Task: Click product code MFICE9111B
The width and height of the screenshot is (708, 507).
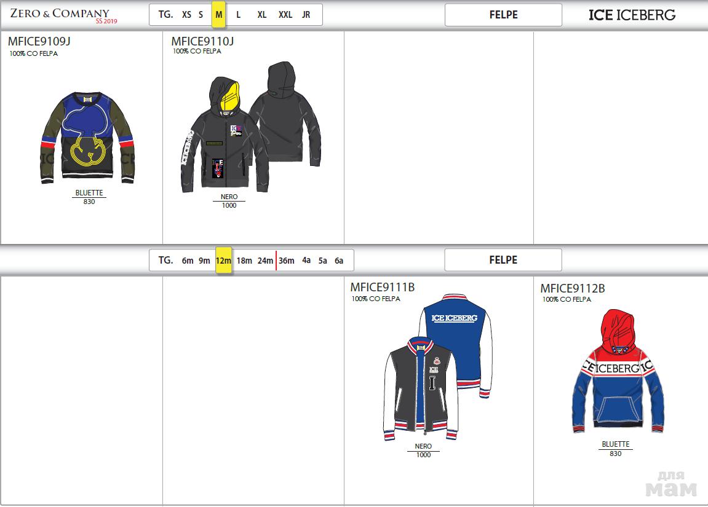Action: tap(382, 287)
